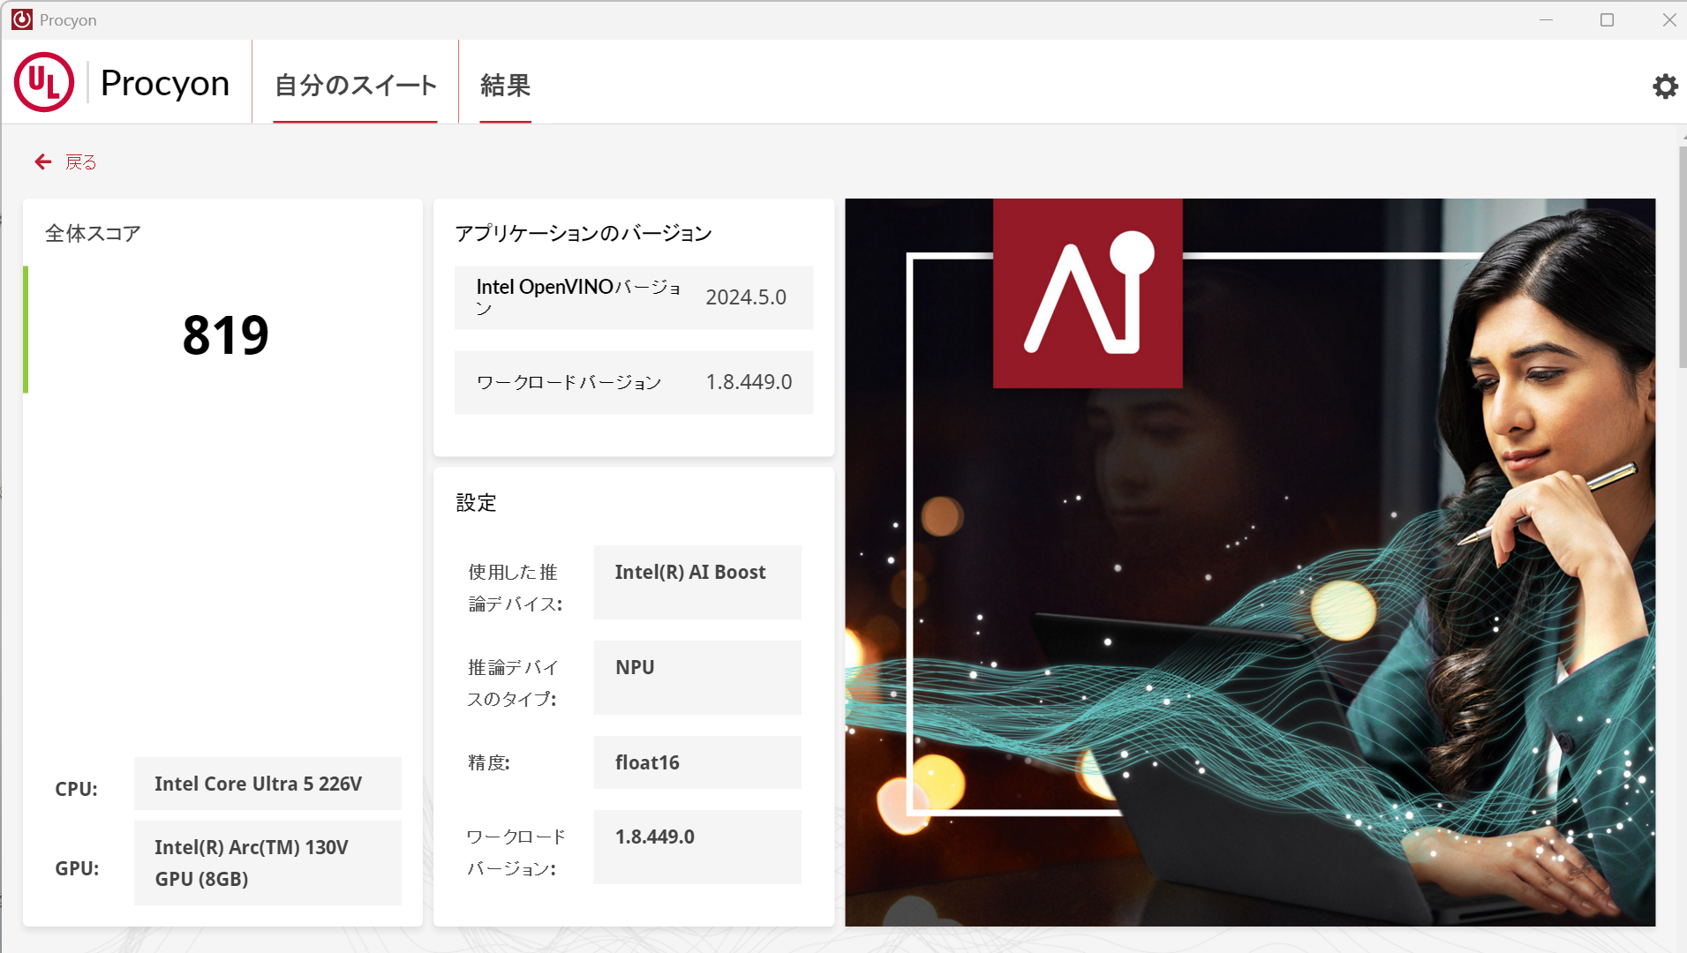The image size is (1687, 953).
Task: Click the NPU device type value
Action: pyautogui.click(x=697, y=678)
